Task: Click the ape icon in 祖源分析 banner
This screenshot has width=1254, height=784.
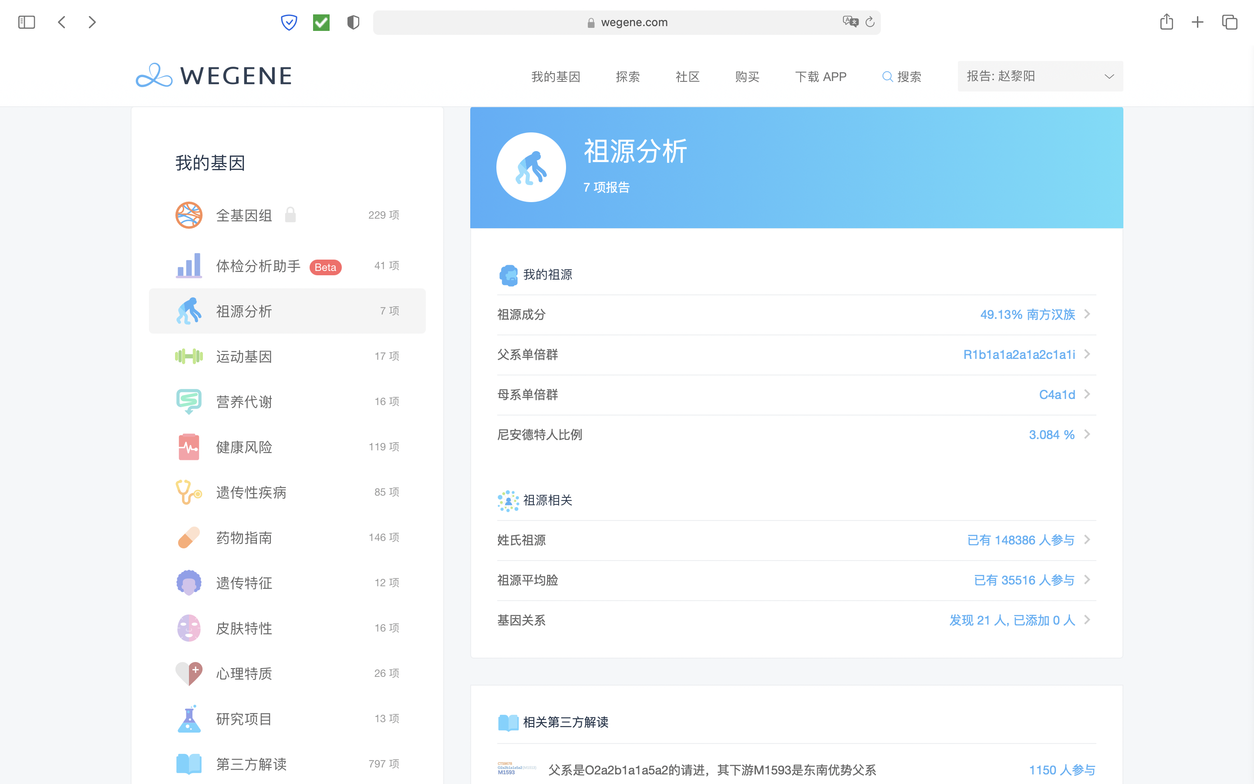Action: click(x=531, y=168)
